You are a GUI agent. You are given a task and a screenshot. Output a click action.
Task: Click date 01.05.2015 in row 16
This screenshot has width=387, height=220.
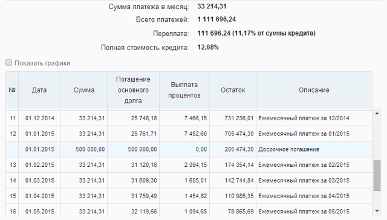(39, 212)
